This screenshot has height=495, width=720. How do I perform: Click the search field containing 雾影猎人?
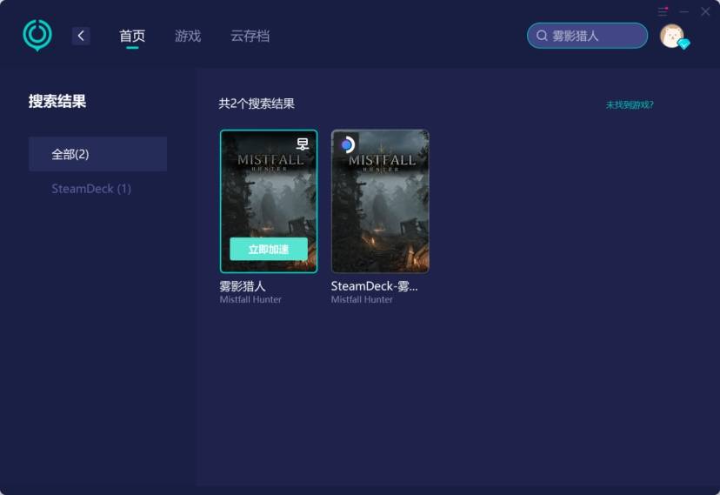[x=587, y=36]
